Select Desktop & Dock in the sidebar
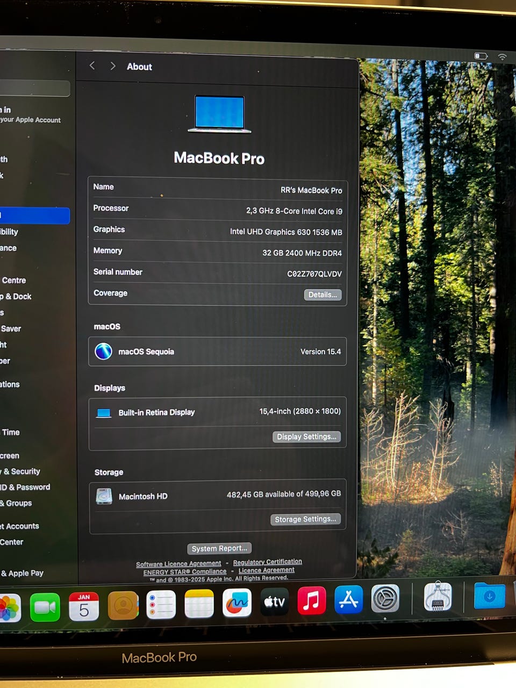Image resolution: width=516 pixels, height=688 pixels. 16,296
